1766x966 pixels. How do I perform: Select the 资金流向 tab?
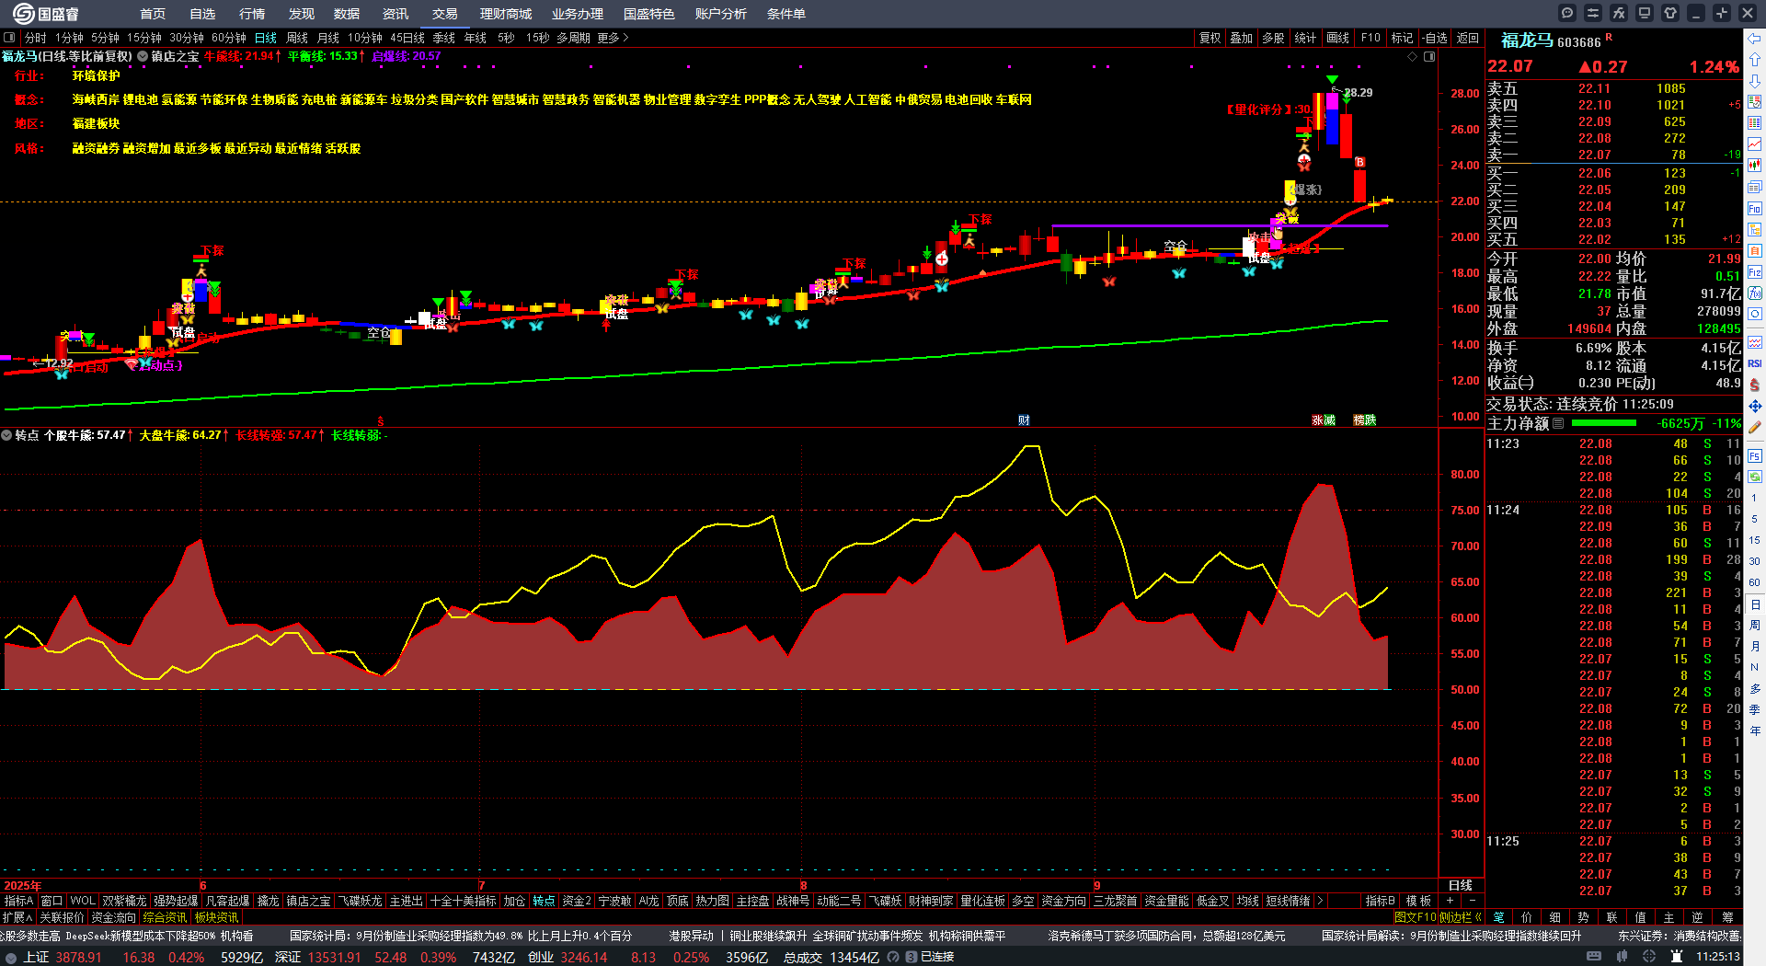[x=113, y=917]
